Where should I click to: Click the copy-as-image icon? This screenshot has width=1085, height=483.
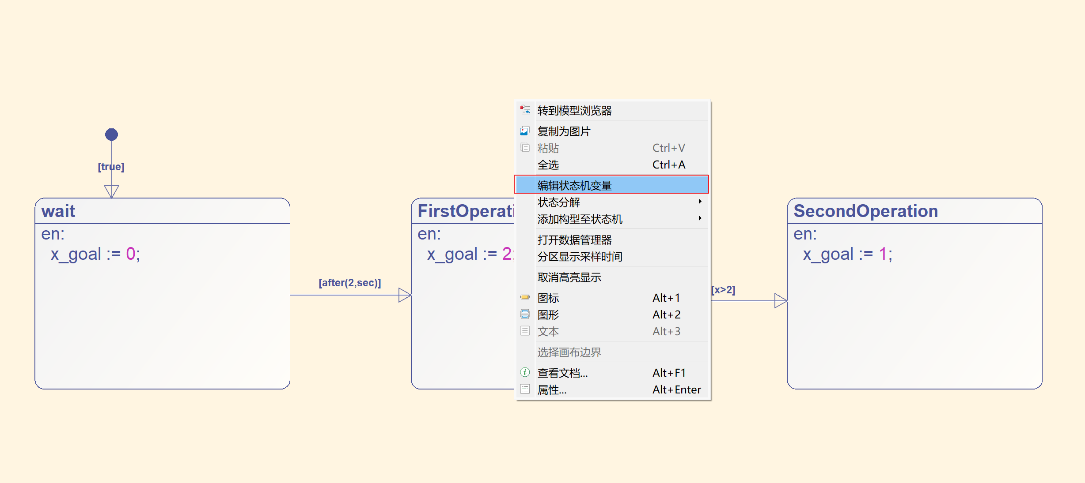tap(525, 131)
